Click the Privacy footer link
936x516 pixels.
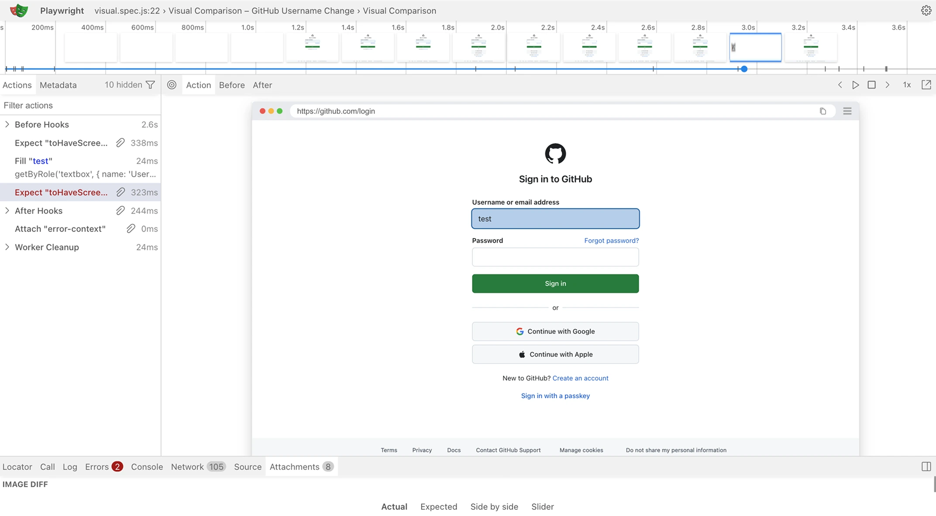coord(422,450)
